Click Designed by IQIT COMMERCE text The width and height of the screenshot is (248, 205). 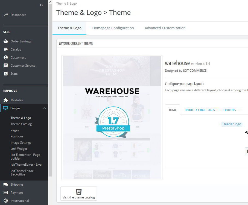(186, 71)
